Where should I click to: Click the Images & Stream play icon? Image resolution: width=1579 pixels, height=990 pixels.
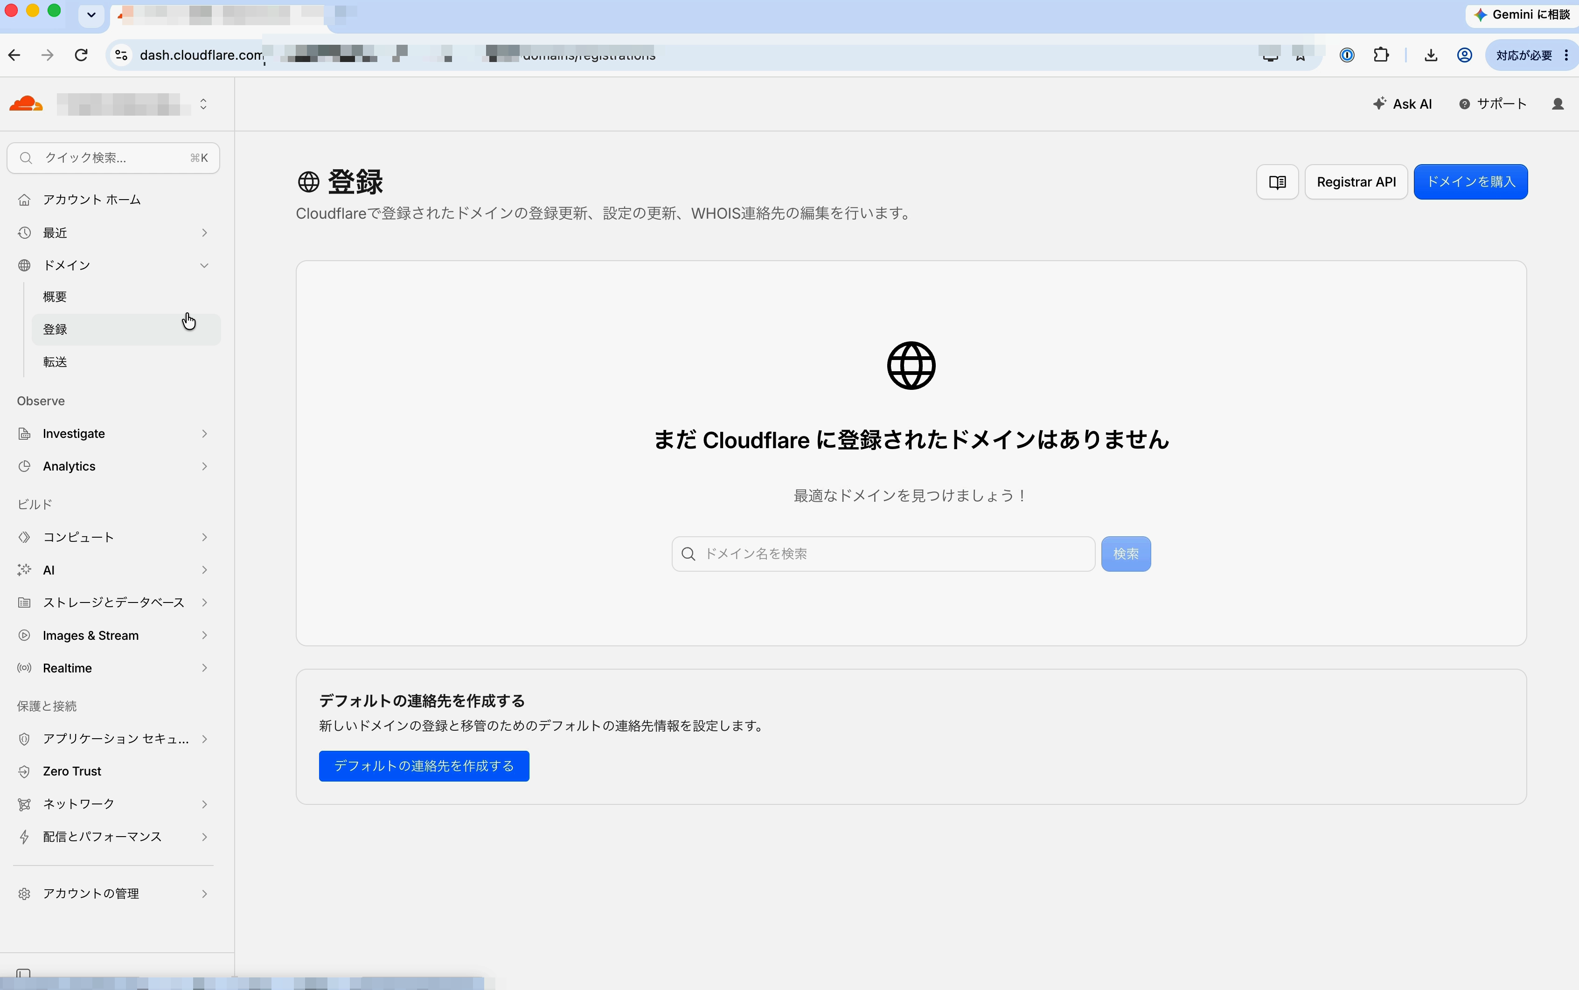[x=24, y=635]
